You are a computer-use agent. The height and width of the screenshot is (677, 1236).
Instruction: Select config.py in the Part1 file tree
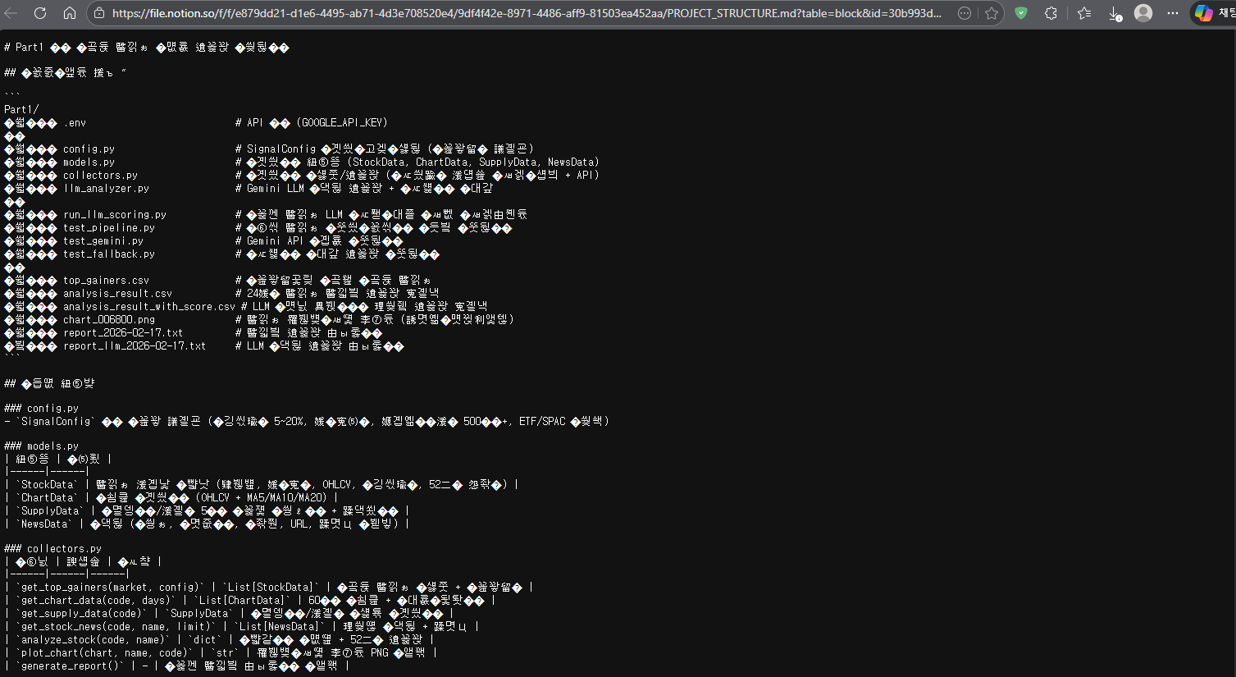[89, 149]
